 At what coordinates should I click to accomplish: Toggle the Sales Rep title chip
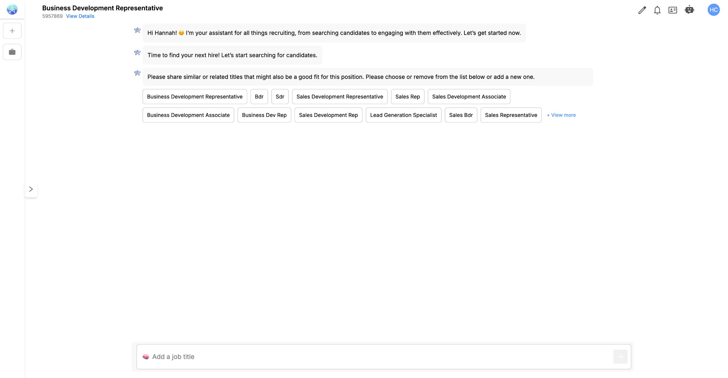coord(407,96)
